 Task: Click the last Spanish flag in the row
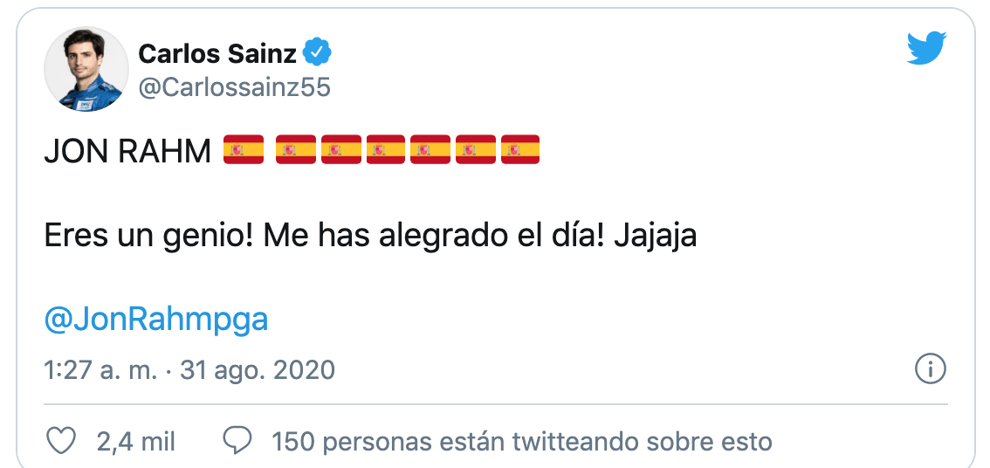click(520, 150)
